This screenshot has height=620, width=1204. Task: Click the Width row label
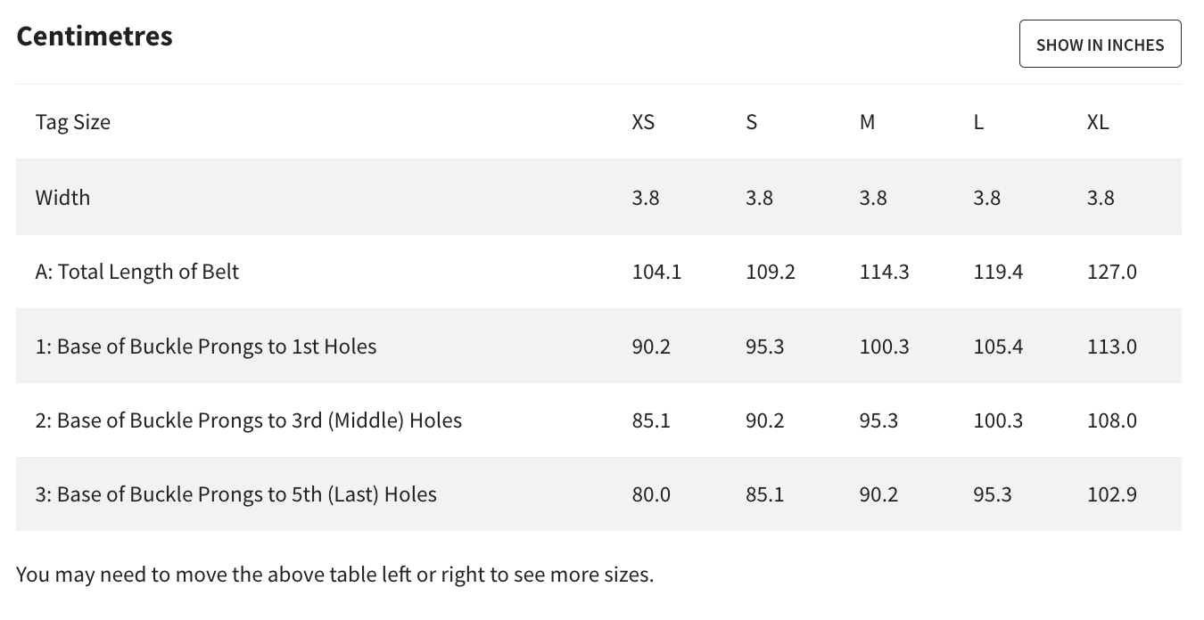coord(62,197)
